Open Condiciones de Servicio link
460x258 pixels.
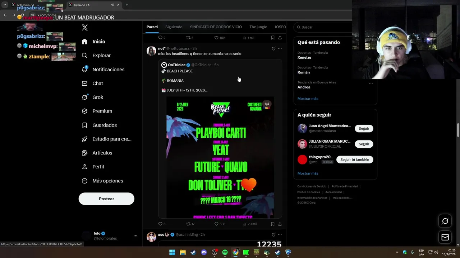pos(312,186)
